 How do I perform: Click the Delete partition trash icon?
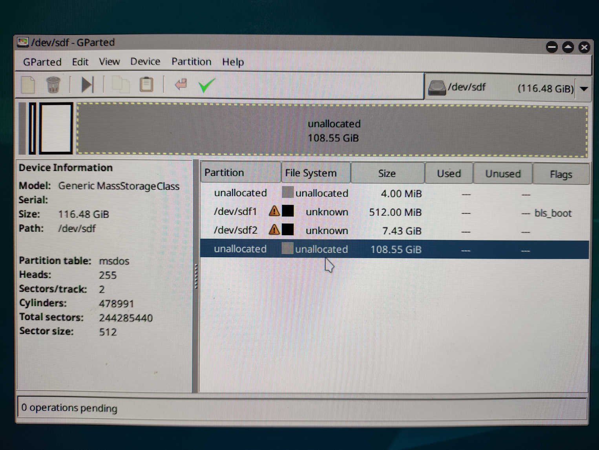53,84
